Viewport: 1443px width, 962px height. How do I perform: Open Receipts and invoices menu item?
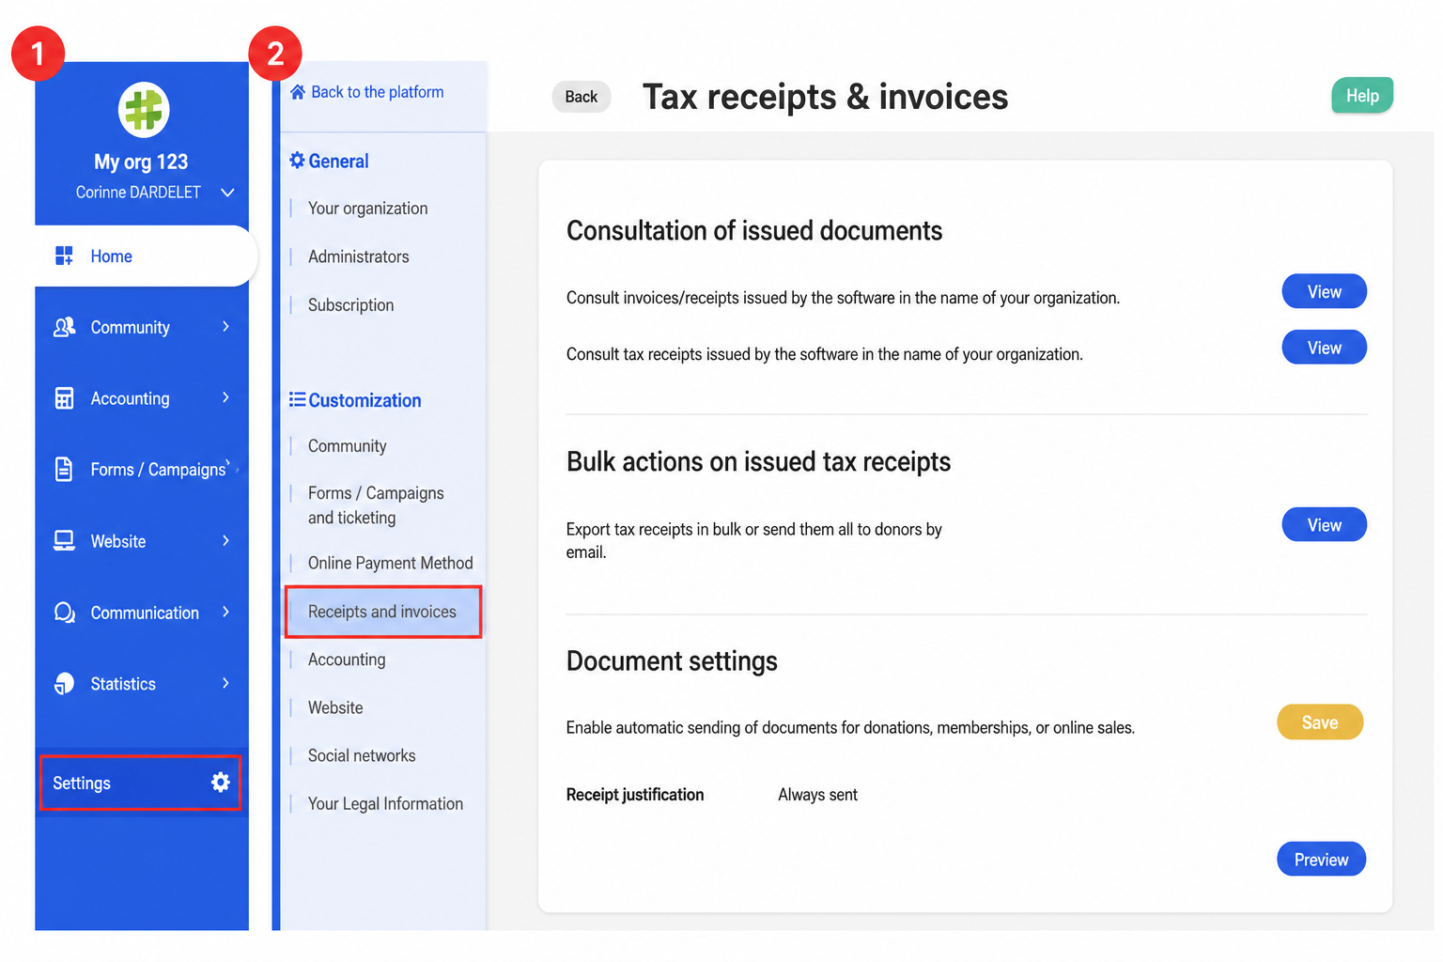[383, 612]
